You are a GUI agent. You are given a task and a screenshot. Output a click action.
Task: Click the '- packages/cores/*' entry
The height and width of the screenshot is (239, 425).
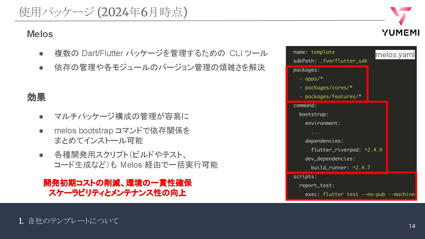click(x=326, y=88)
